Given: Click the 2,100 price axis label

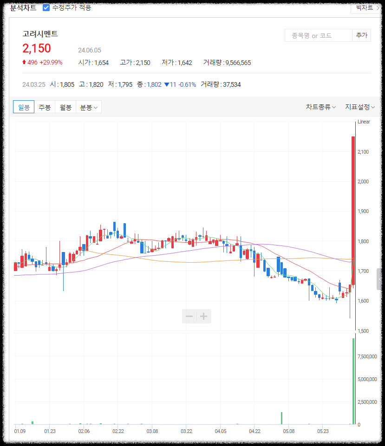Looking at the screenshot, I should [363, 152].
